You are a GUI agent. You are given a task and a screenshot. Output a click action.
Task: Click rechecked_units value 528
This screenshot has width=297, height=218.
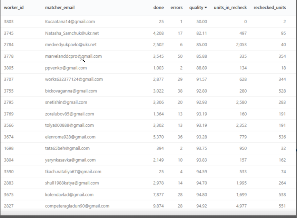(x=282, y=91)
